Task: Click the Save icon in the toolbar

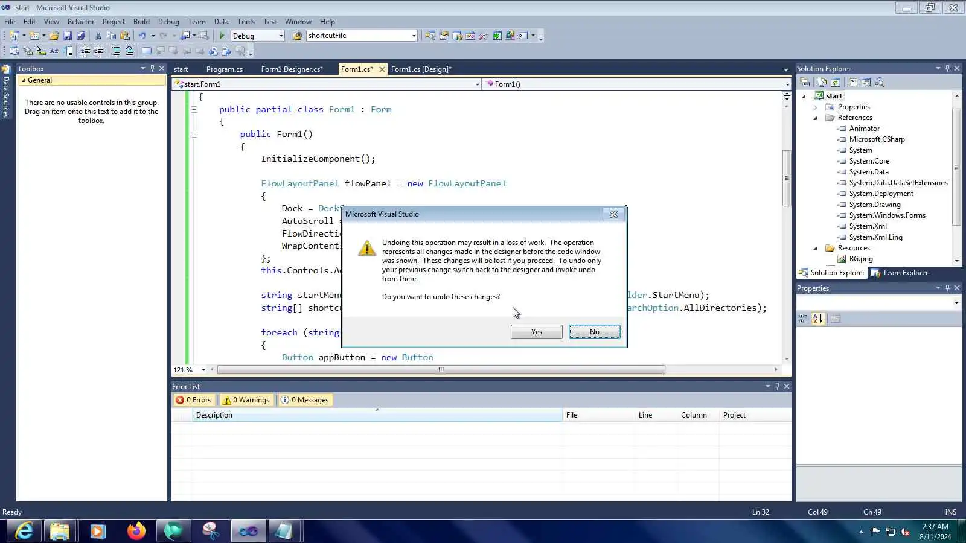Action: point(68,36)
